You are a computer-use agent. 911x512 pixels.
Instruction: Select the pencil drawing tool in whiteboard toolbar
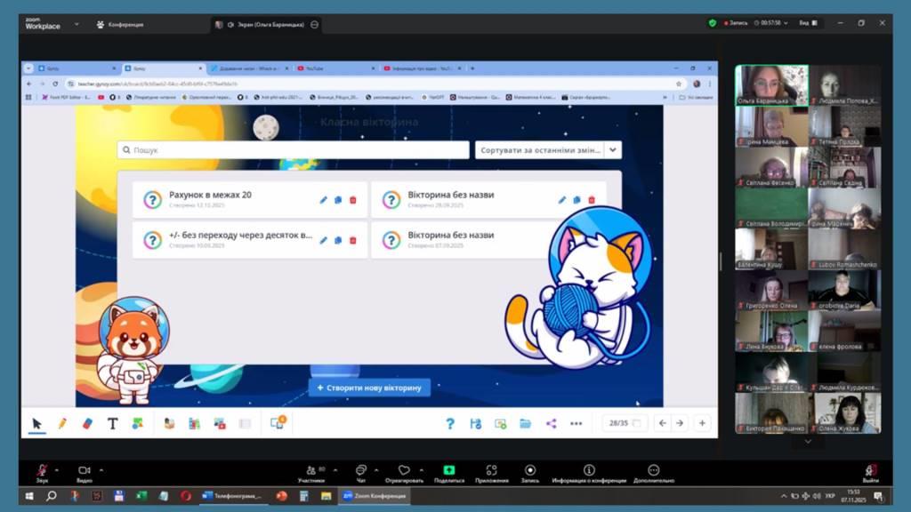click(62, 424)
